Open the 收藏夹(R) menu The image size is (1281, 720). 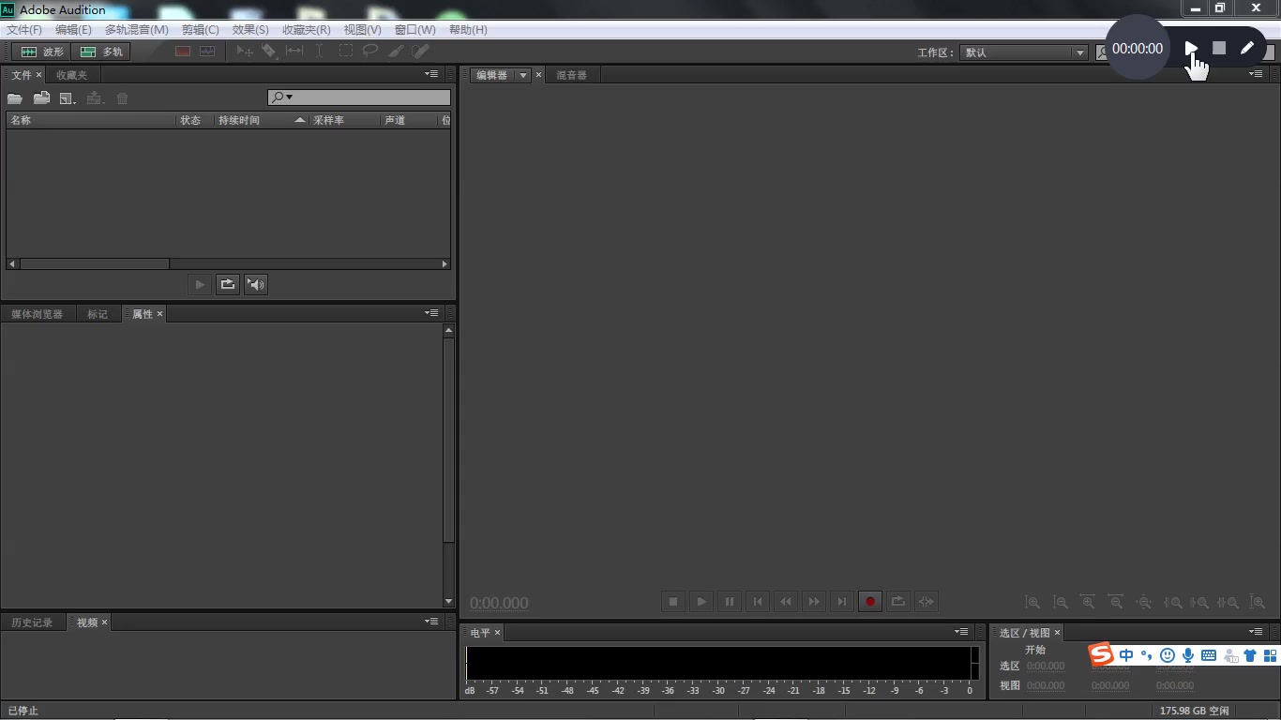[x=307, y=30]
